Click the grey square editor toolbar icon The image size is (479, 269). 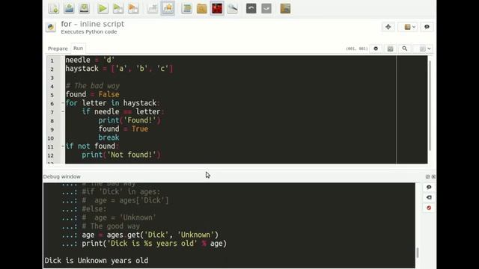[x=390, y=49]
